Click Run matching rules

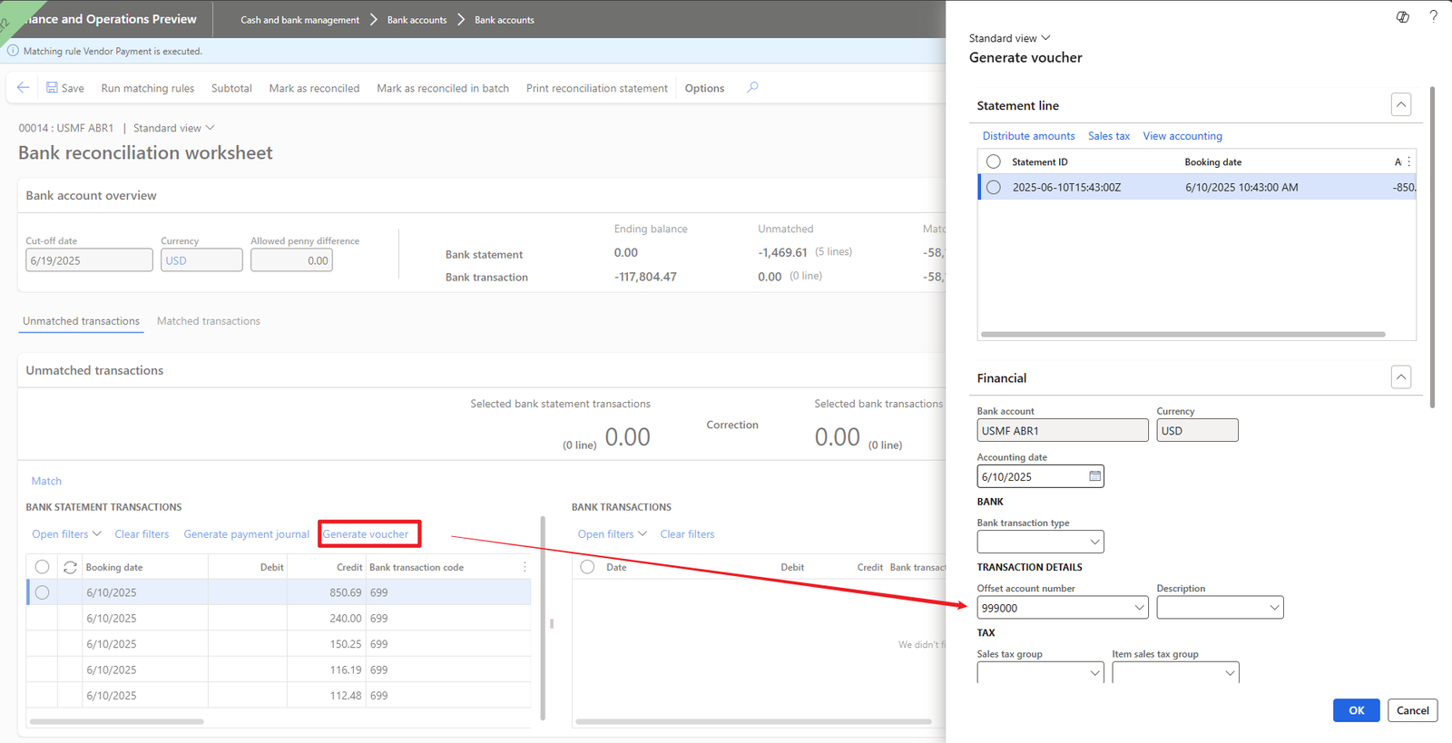[x=148, y=88]
